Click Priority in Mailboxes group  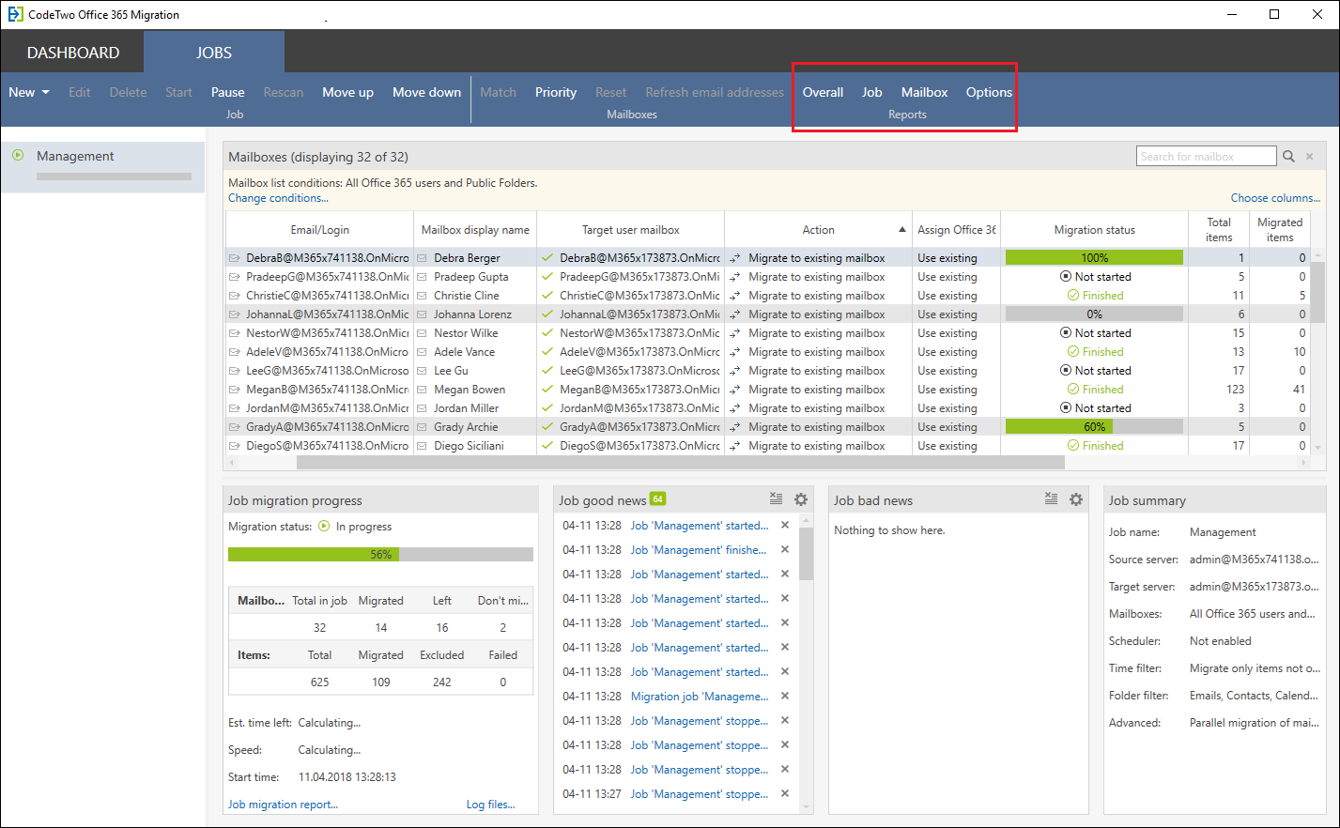coord(556,92)
